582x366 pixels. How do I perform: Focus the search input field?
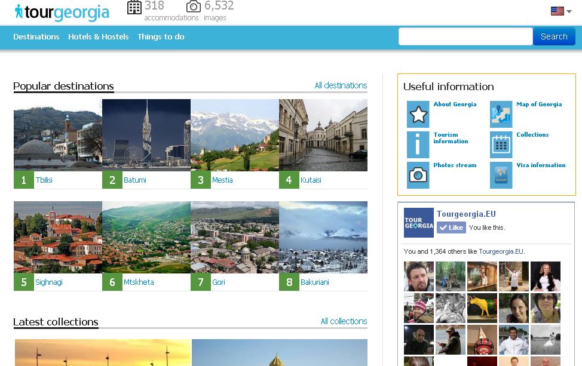[465, 36]
